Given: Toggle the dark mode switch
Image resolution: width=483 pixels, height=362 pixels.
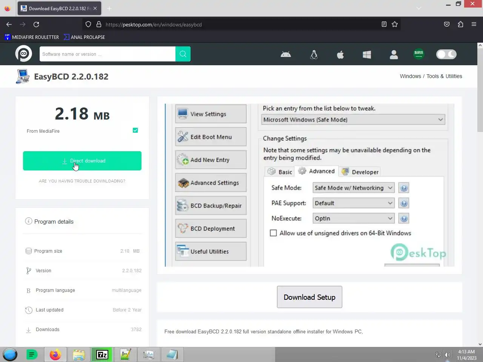Looking at the screenshot, I should click(x=446, y=54).
